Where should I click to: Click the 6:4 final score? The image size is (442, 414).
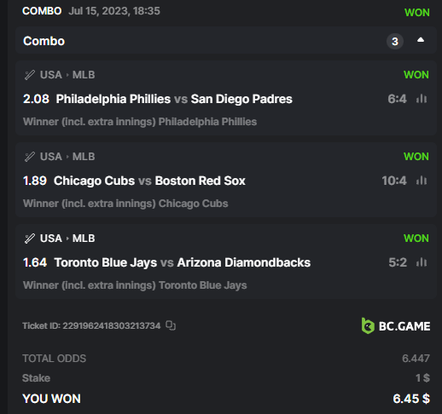click(397, 99)
